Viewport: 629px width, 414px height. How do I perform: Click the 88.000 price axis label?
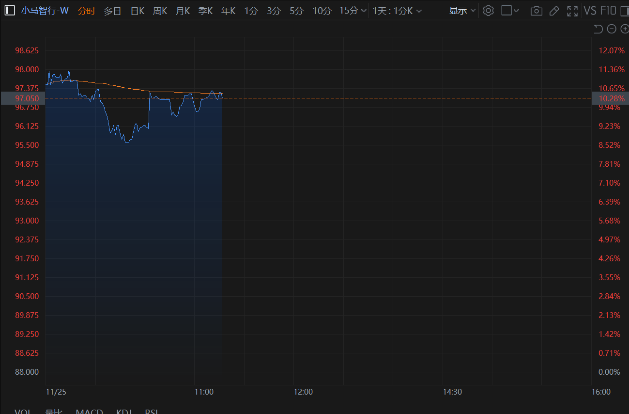point(27,372)
